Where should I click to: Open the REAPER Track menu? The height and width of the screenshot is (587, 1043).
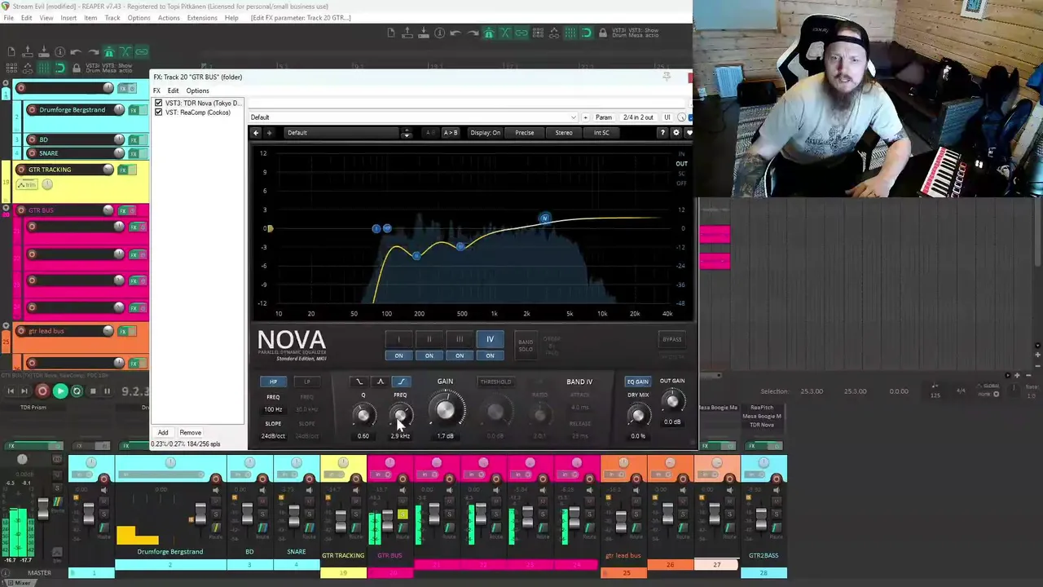[x=112, y=18]
